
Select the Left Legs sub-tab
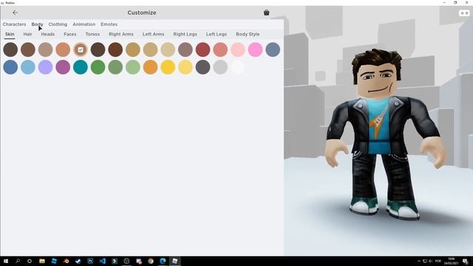[x=217, y=34]
